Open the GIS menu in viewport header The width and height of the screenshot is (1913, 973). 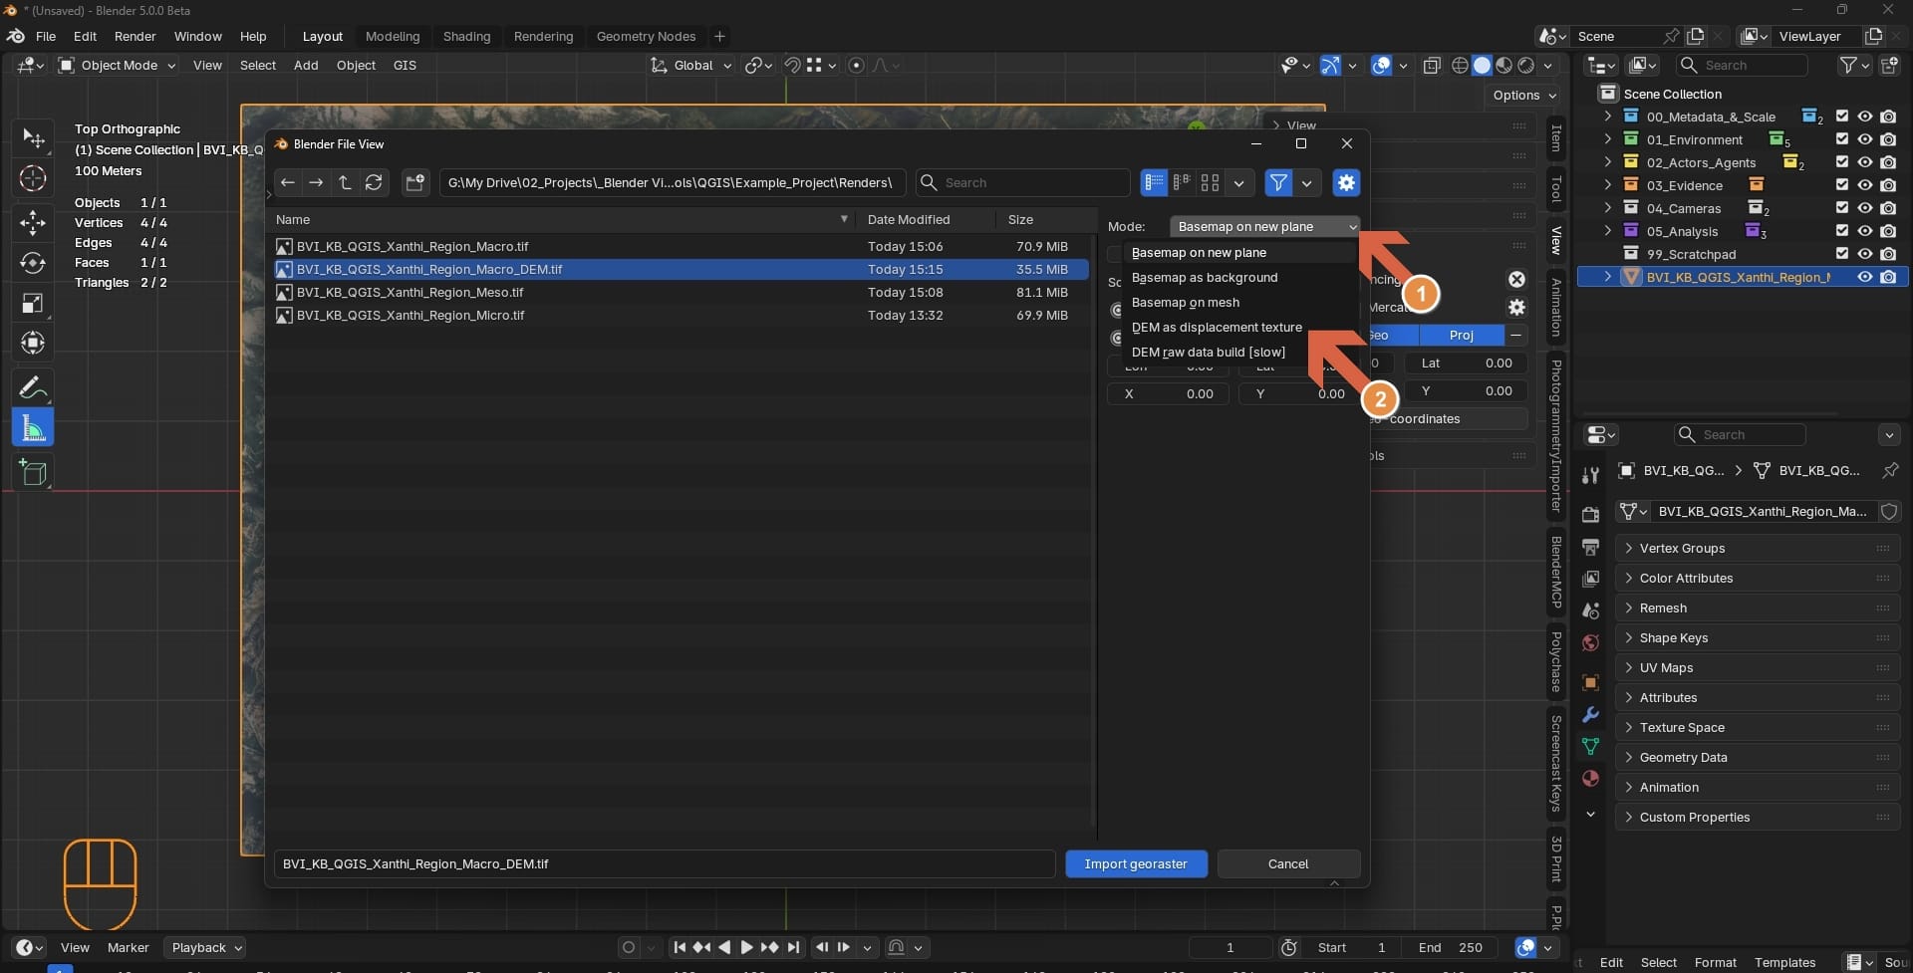(x=405, y=65)
